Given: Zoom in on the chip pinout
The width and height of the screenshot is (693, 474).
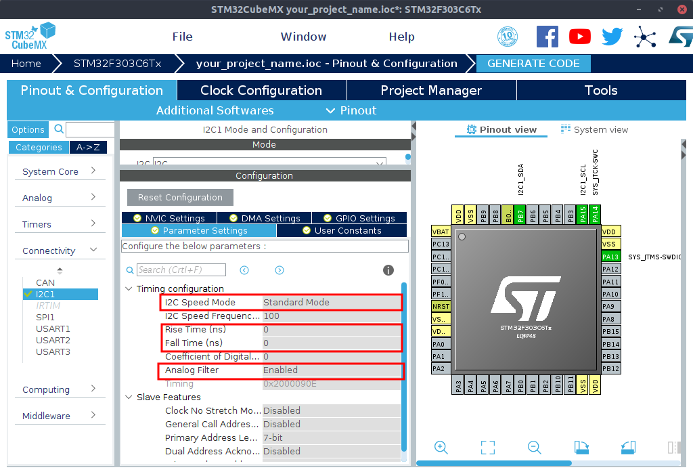Looking at the screenshot, I should click(441, 447).
